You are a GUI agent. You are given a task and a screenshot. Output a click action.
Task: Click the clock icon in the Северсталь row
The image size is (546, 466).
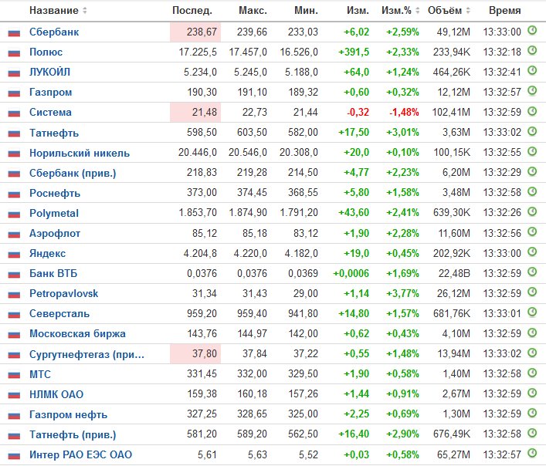pos(532,312)
